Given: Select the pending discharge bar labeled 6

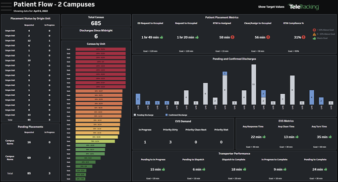Looking at the screenshot, I should pyautogui.click(x=206, y=94).
